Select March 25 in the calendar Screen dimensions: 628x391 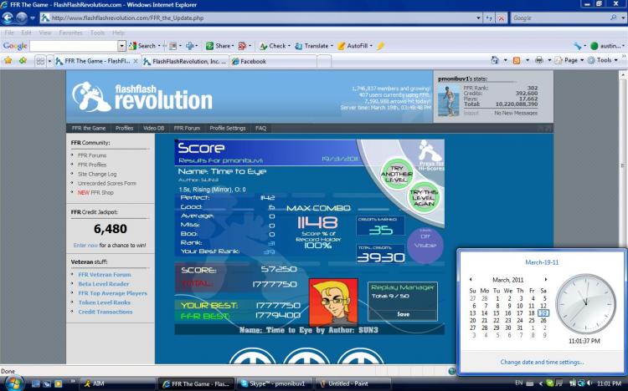[532, 320]
